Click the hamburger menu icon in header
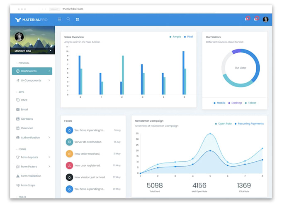The height and width of the screenshot is (212, 282). [59, 19]
